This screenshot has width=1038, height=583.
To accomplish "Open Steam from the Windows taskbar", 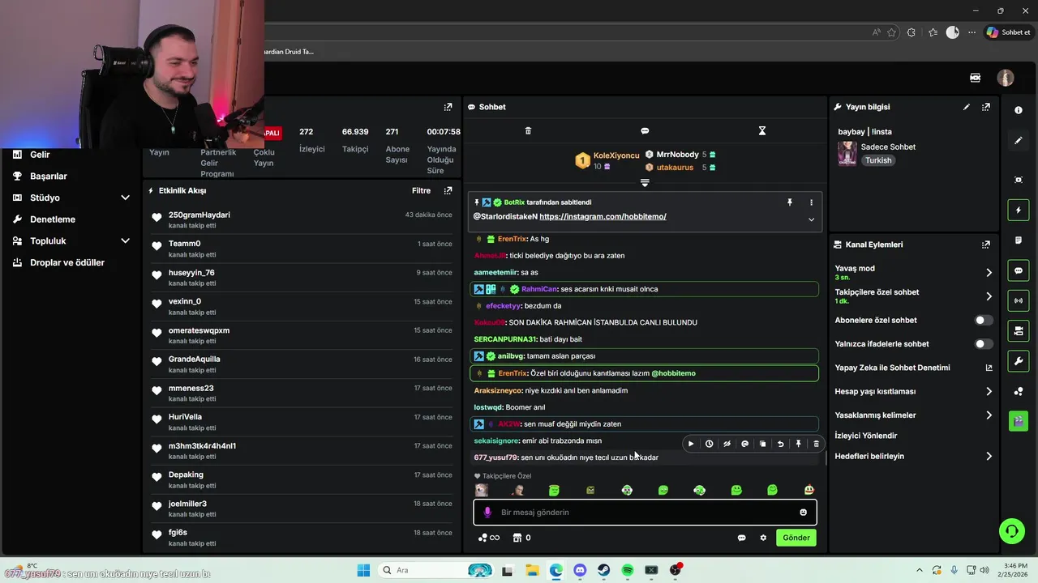I will pos(604,570).
